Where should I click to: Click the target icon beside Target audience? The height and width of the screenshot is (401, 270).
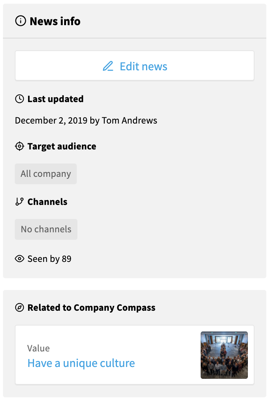[20, 146]
